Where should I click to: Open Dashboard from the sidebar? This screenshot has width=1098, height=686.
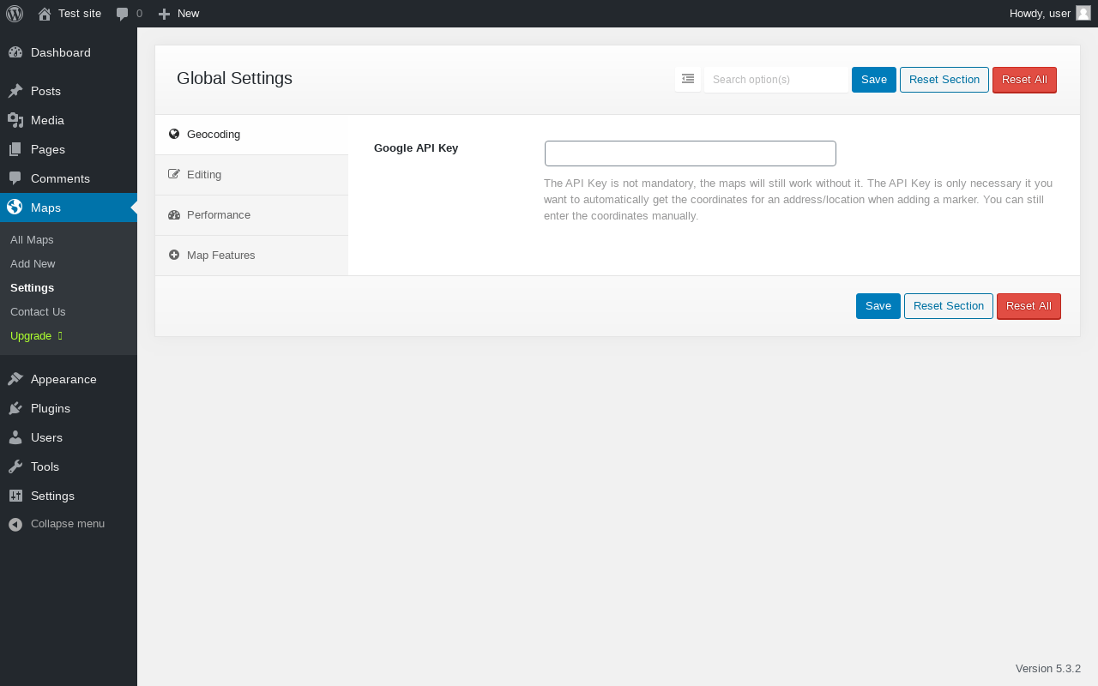point(60,53)
